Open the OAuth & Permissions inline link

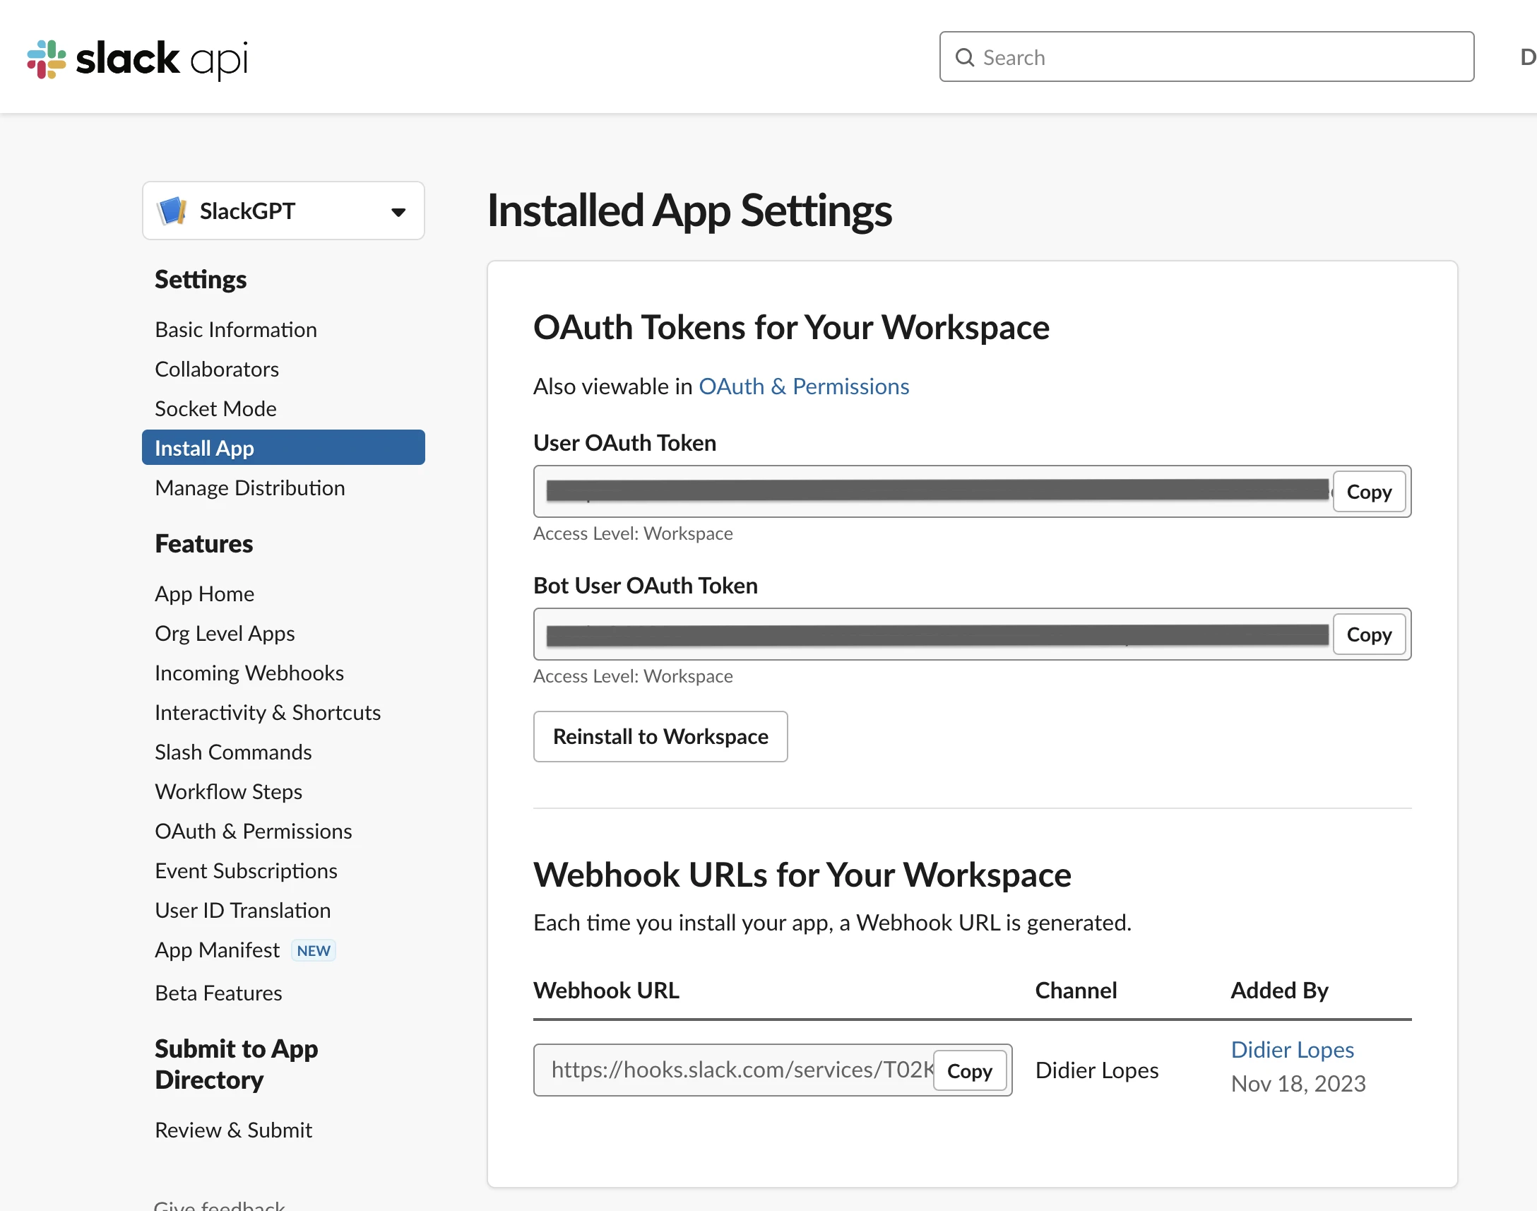[x=804, y=386]
